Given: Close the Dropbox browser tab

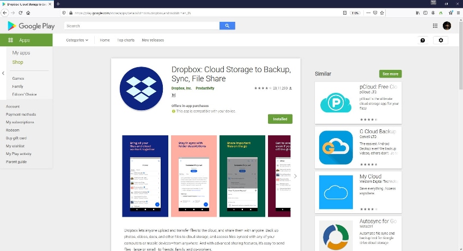Looking at the screenshot, I should coord(50,4).
